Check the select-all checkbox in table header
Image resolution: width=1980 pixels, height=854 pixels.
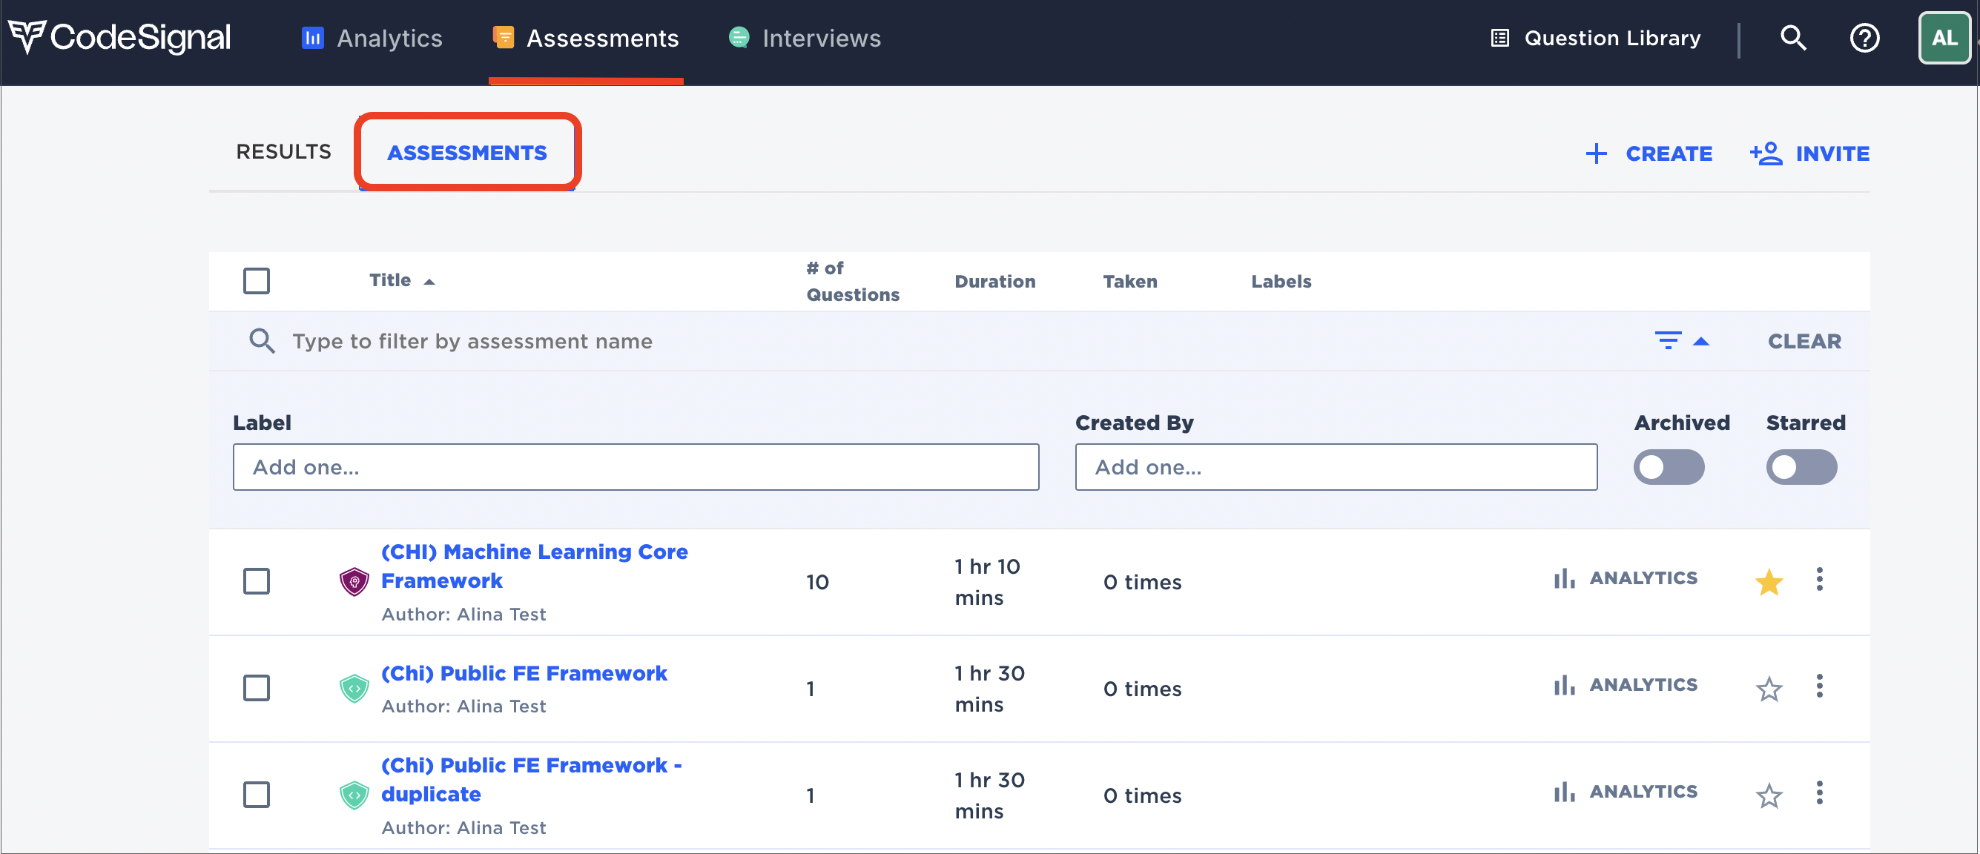pyautogui.click(x=256, y=280)
